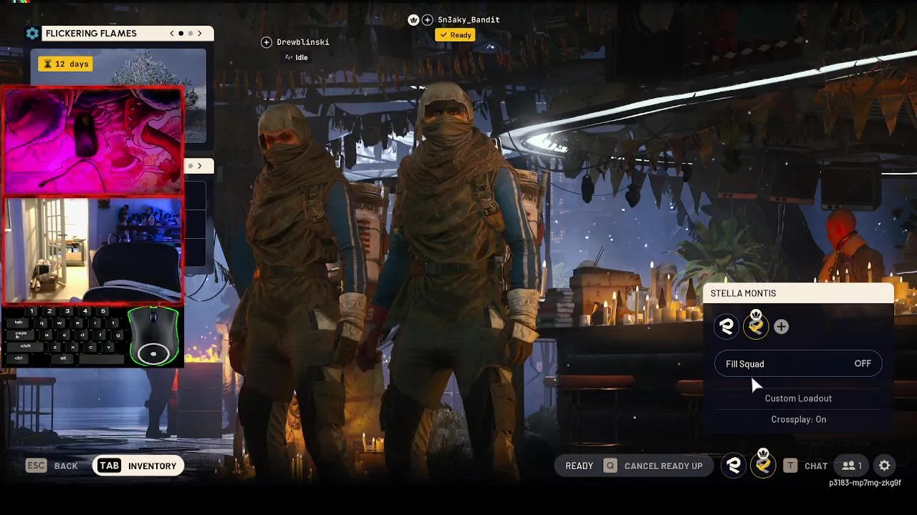The width and height of the screenshot is (917, 515).
Task: Click right chevron on second left panel
Action: point(200,166)
